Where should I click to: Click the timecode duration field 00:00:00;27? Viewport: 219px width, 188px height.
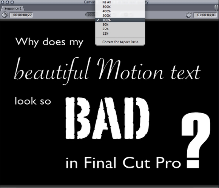pos(21,15)
